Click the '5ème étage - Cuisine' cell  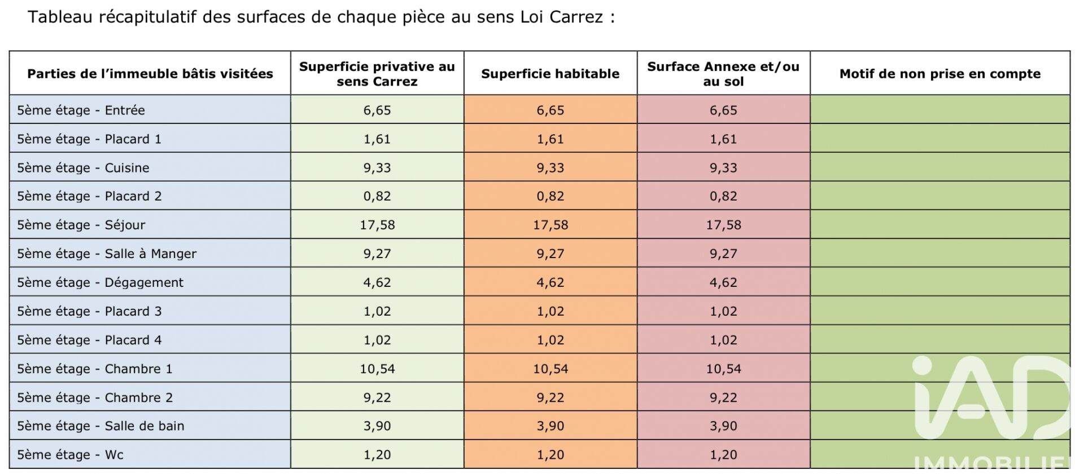click(83, 168)
